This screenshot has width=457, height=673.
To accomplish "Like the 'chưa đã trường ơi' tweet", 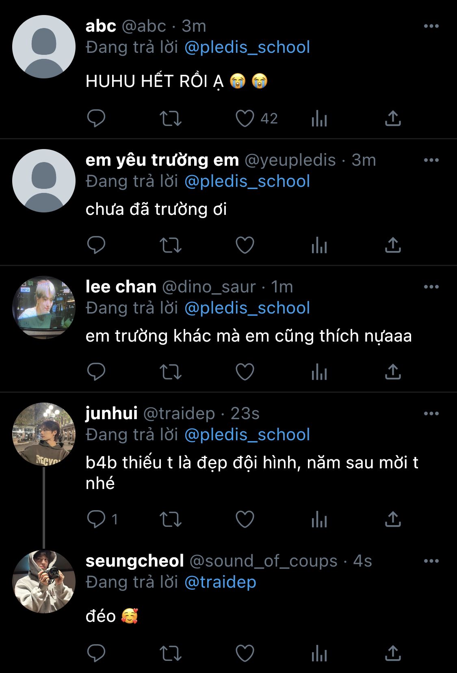I will (x=245, y=245).
